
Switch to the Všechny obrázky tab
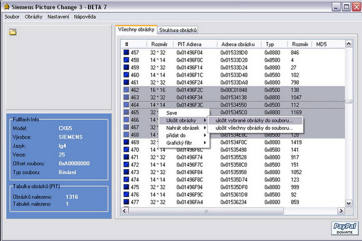click(136, 29)
